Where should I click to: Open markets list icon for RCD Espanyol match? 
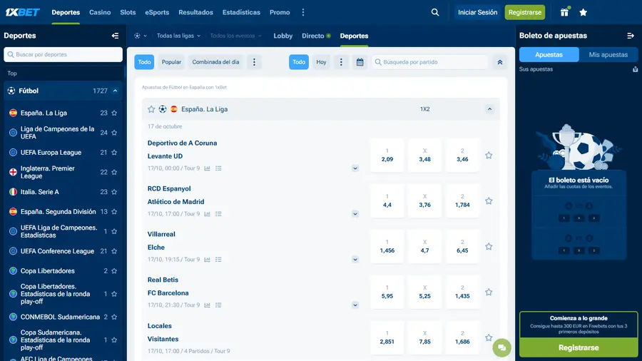coord(219,213)
